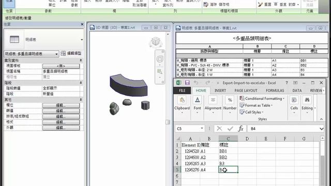This screenshot has height=186, width=331.
Task: Click the 格式 edit button
Action: tap(61, 122)
